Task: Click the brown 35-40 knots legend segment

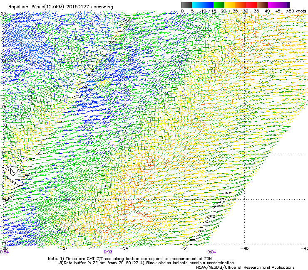Action: point(262,5)
